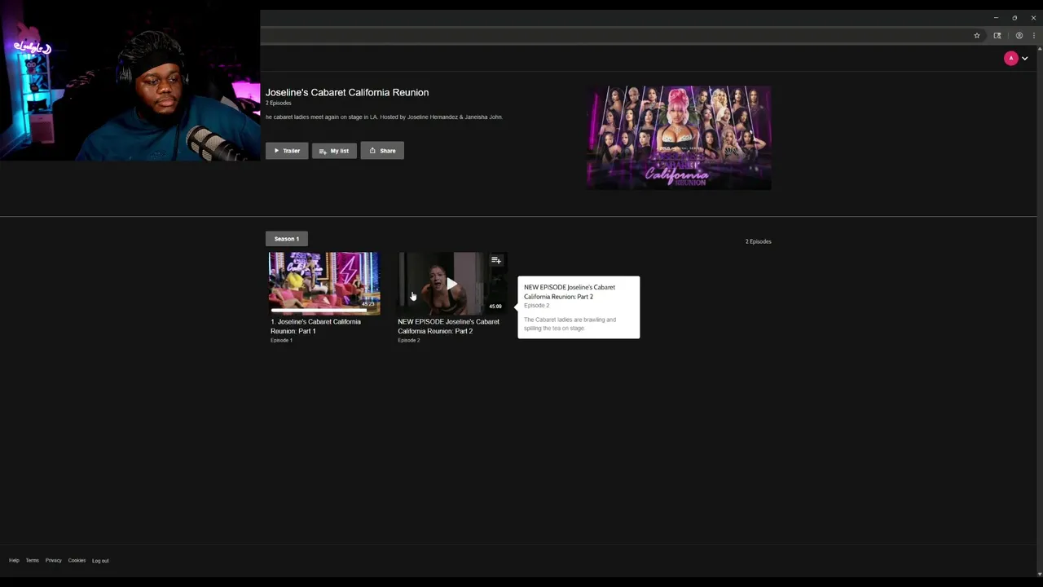Image resolution: width=1043 pixels, height=587 pixels.
Task: Expand the account dropdown chevron
Action: point(1025,58)
